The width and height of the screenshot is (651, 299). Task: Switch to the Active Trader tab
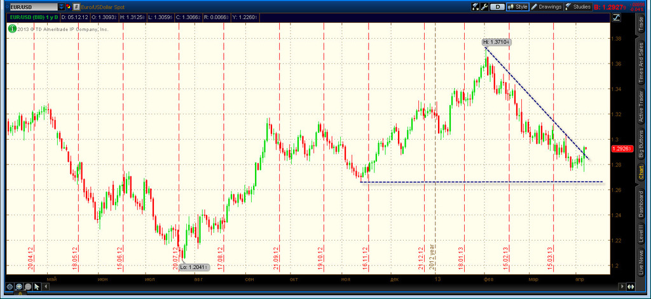[641, 106]
